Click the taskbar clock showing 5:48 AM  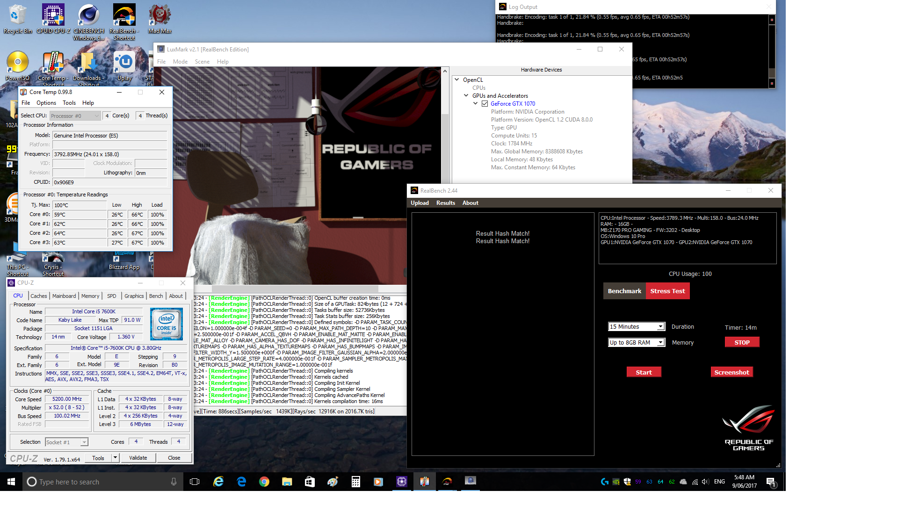click(x=744, y=482)
